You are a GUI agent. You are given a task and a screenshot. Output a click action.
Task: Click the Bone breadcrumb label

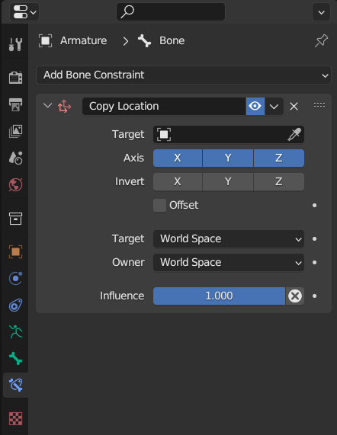tap(172, 41)
